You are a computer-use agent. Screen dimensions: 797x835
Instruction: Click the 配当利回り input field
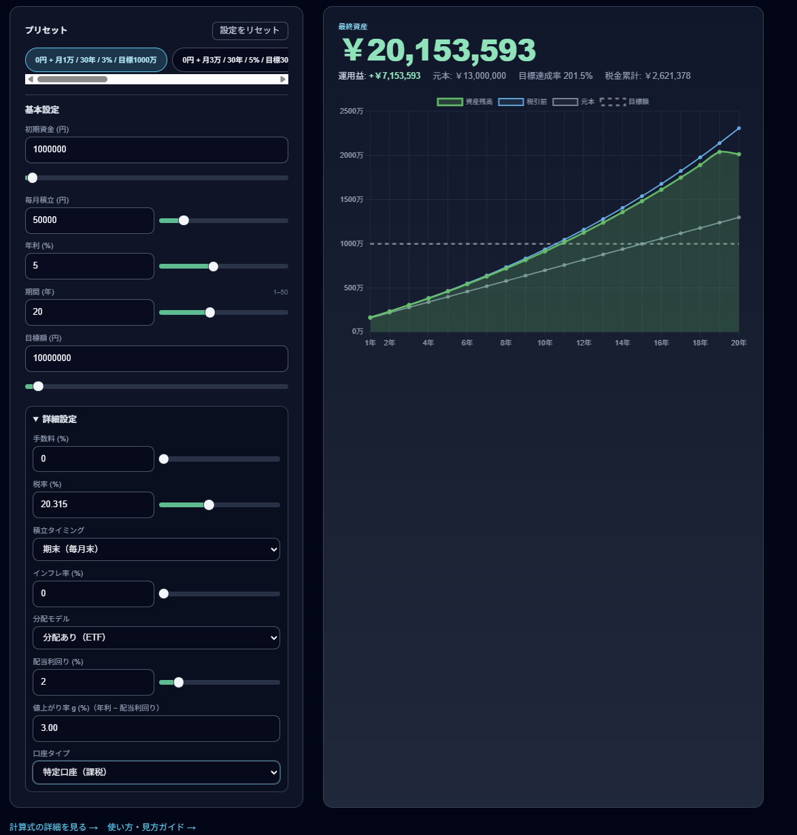pyautogui.click(x=93, y=682)
